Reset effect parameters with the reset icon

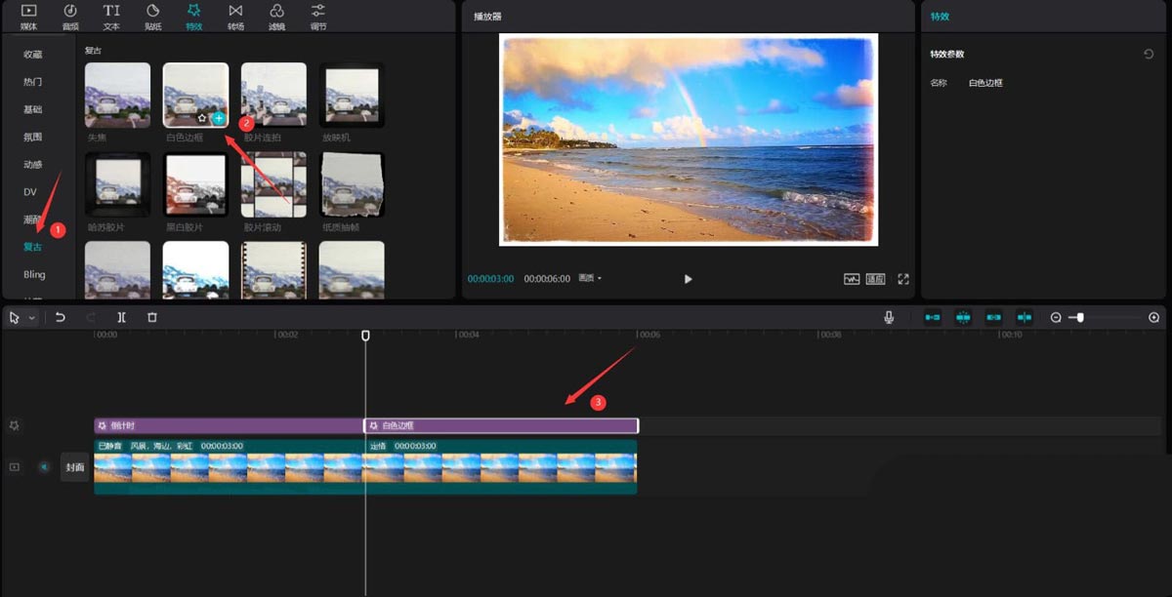click(1149, 55)
